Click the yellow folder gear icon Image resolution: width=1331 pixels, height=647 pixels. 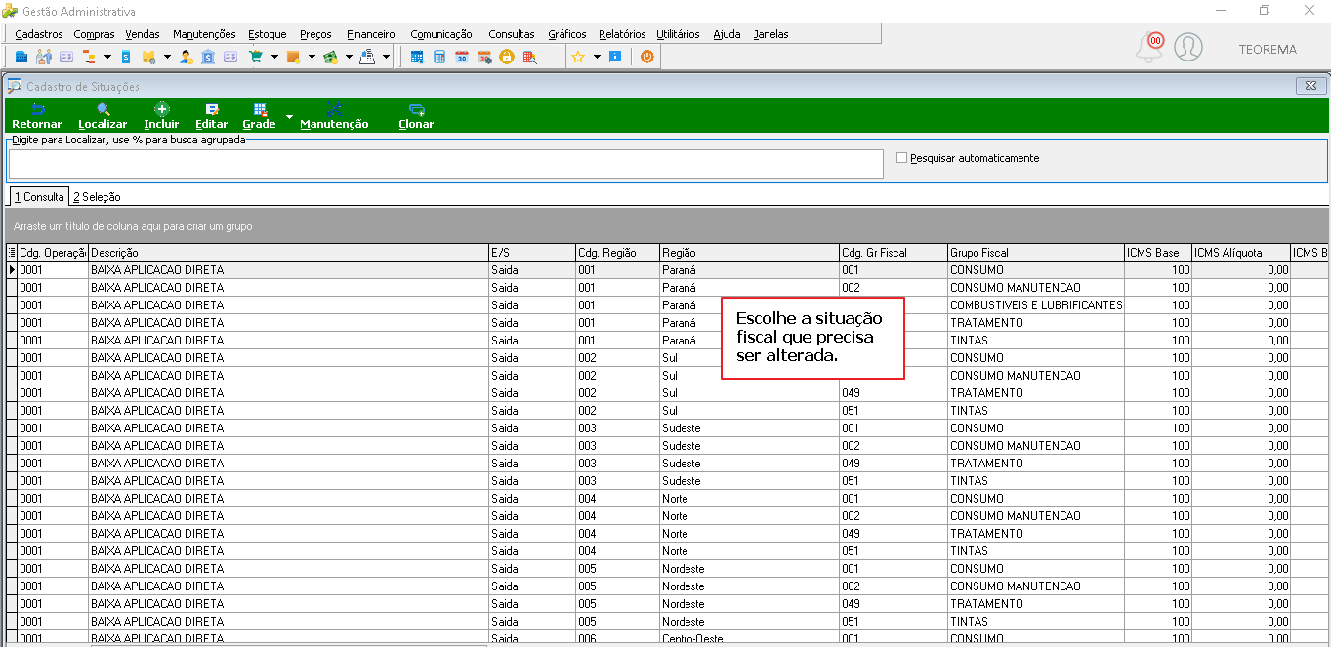149,57
